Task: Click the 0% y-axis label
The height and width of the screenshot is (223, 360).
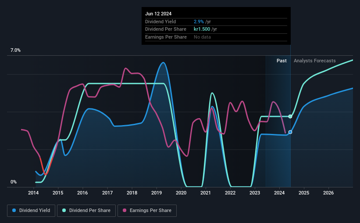Action: click(x=14, y=182)
